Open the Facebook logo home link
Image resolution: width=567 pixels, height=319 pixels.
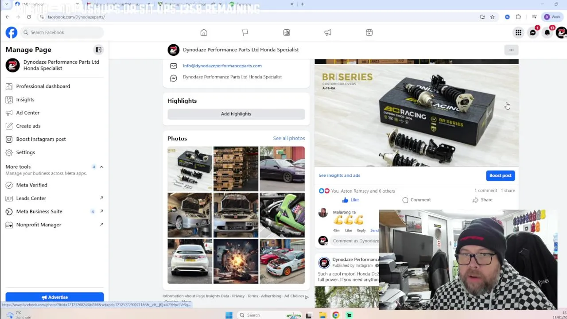[12, 32]
